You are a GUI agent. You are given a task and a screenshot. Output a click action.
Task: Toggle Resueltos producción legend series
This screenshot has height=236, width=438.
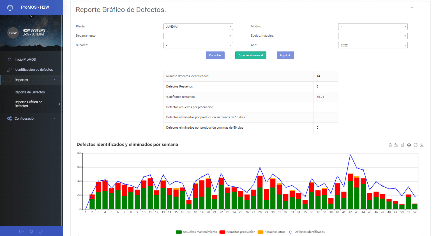(238, 232)
